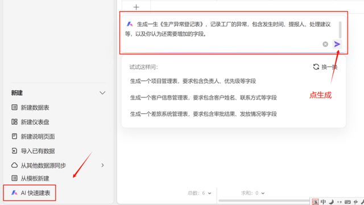Add a new column with plus icon
This screenshot has width=364, height=205.
(x=136, y=7)
